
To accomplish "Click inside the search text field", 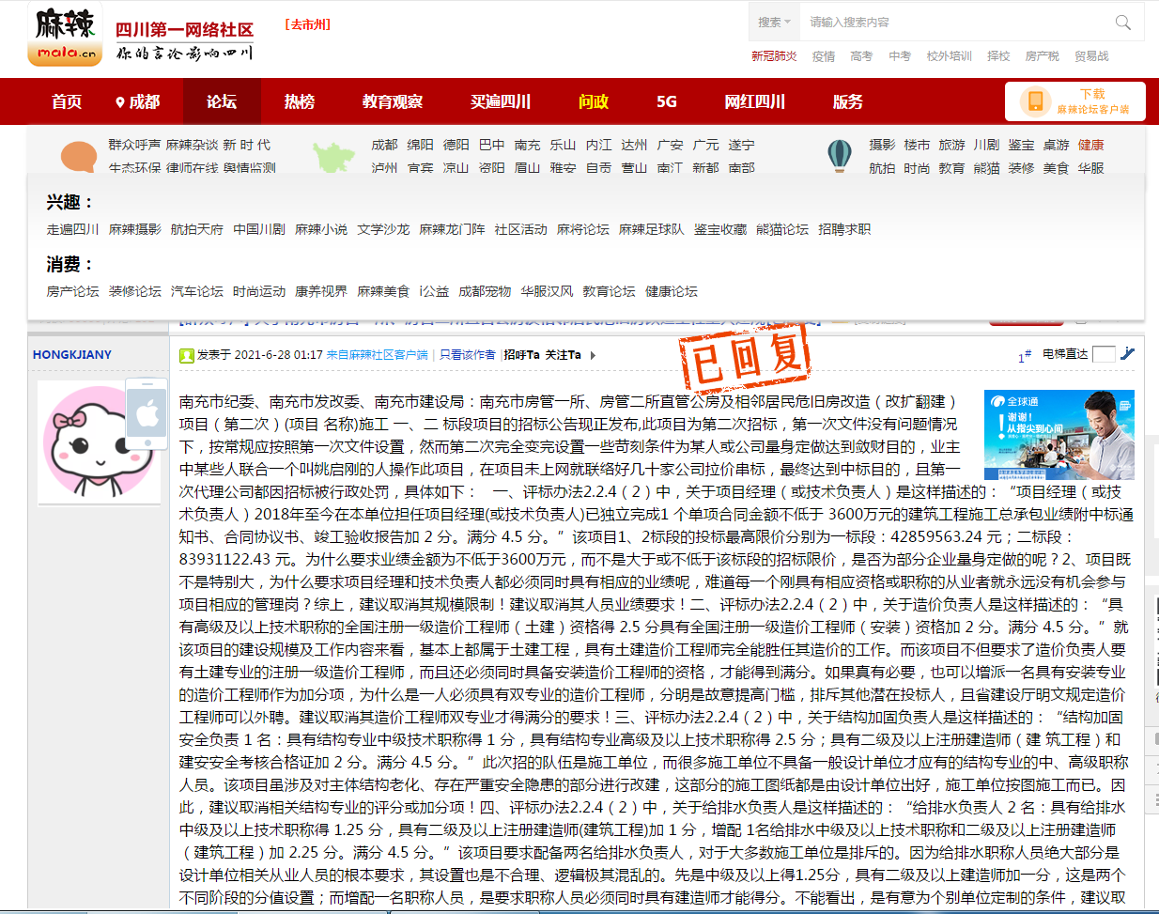I will coord(949,23).
